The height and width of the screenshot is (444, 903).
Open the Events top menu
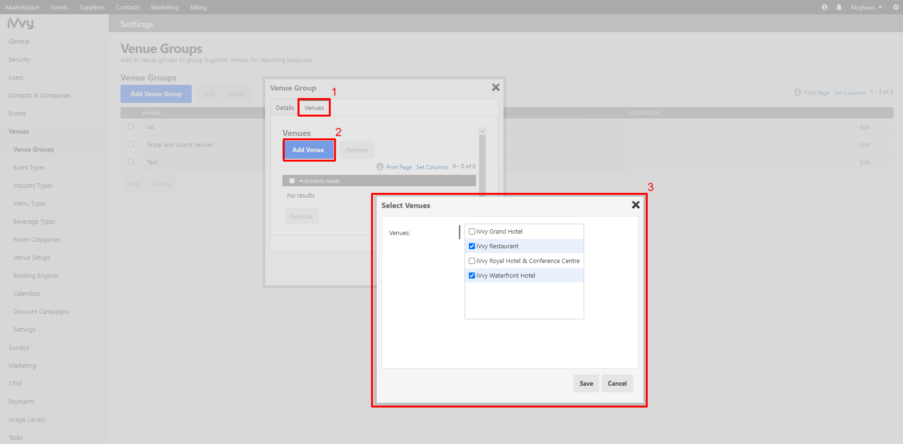coord(59,7)
